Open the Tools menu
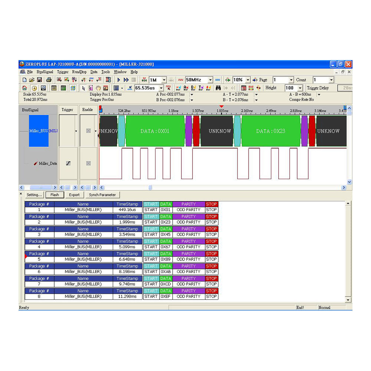 [106, 72]
